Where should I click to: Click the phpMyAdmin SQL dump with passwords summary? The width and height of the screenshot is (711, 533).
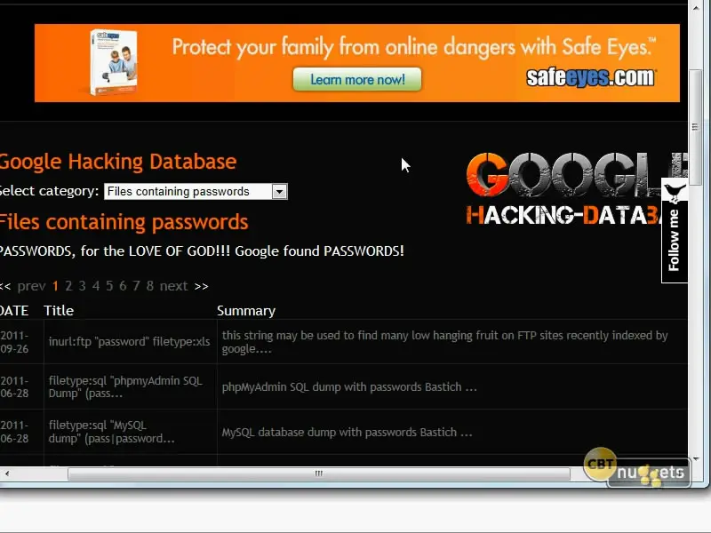pos(349,386)
